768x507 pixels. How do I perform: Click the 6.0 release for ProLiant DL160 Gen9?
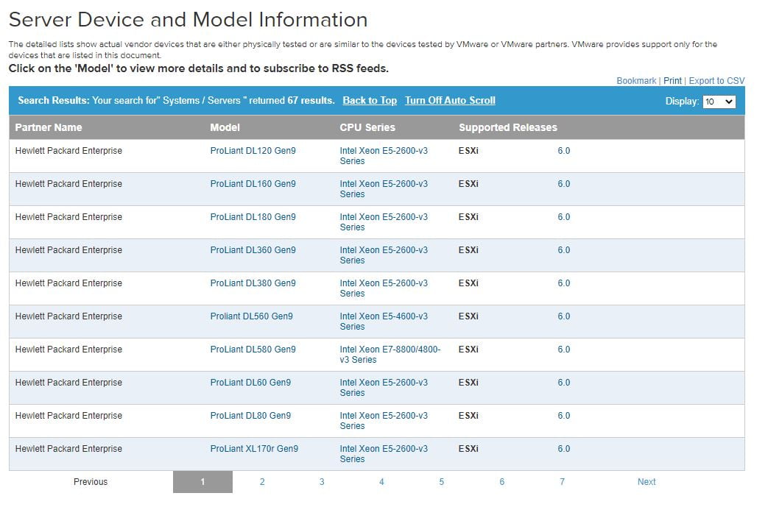[564, 184]
